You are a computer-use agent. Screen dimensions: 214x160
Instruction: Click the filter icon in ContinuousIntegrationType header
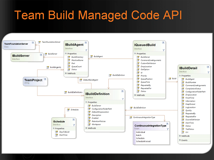click(168, 129)
